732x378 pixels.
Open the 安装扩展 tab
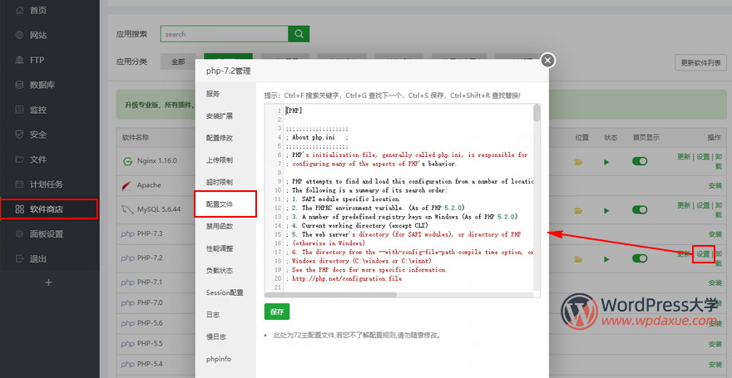(225, 115)
